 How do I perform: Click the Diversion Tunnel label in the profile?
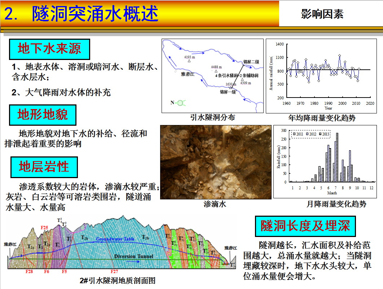pyautogui.click(x=133, y=256)
